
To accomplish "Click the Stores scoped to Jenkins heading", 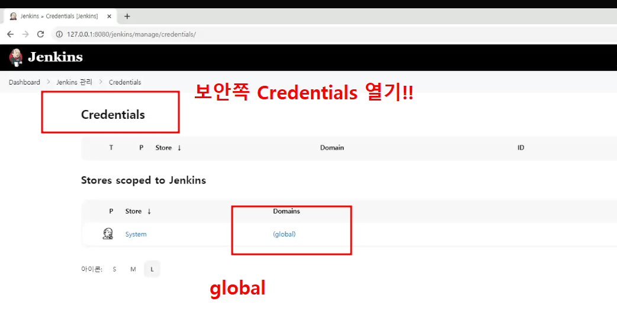I will pos(143,180).
